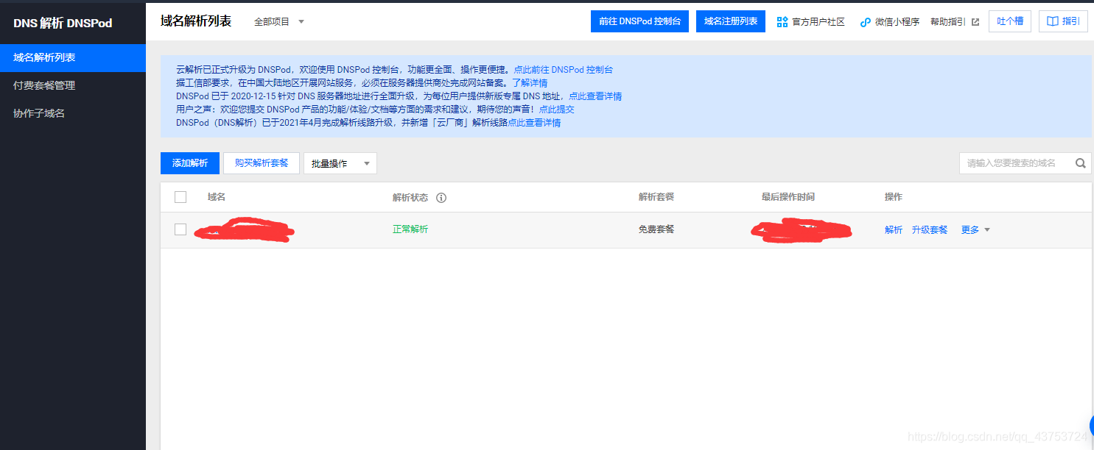
Task: Open the 了解详情 link in notice
Action: 530,83
